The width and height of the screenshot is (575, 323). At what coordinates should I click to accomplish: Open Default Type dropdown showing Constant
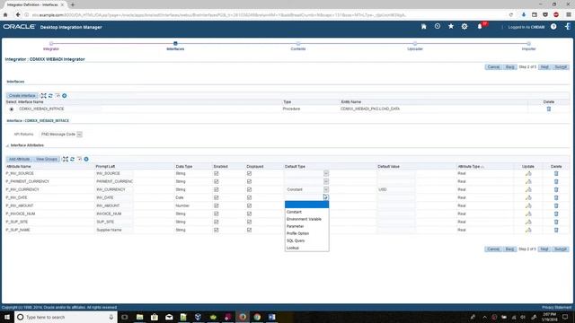tap(307, 189)
